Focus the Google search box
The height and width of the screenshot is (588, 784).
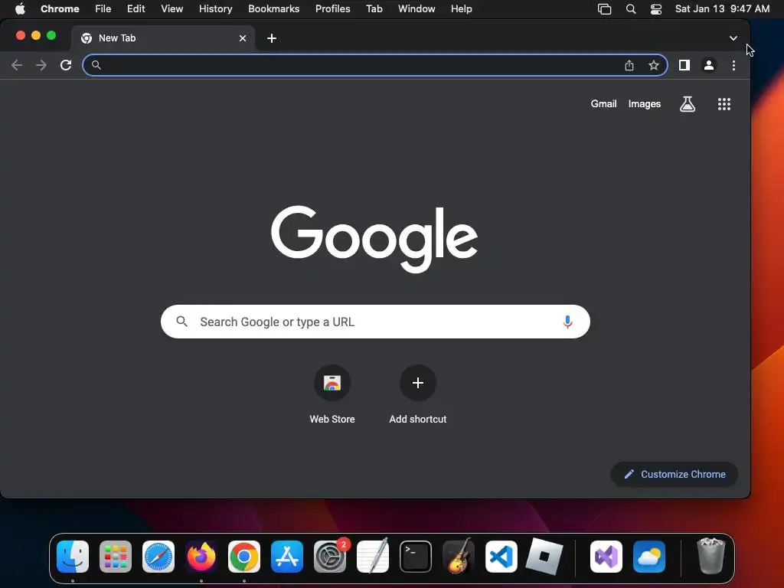click(x=375, y=322)
